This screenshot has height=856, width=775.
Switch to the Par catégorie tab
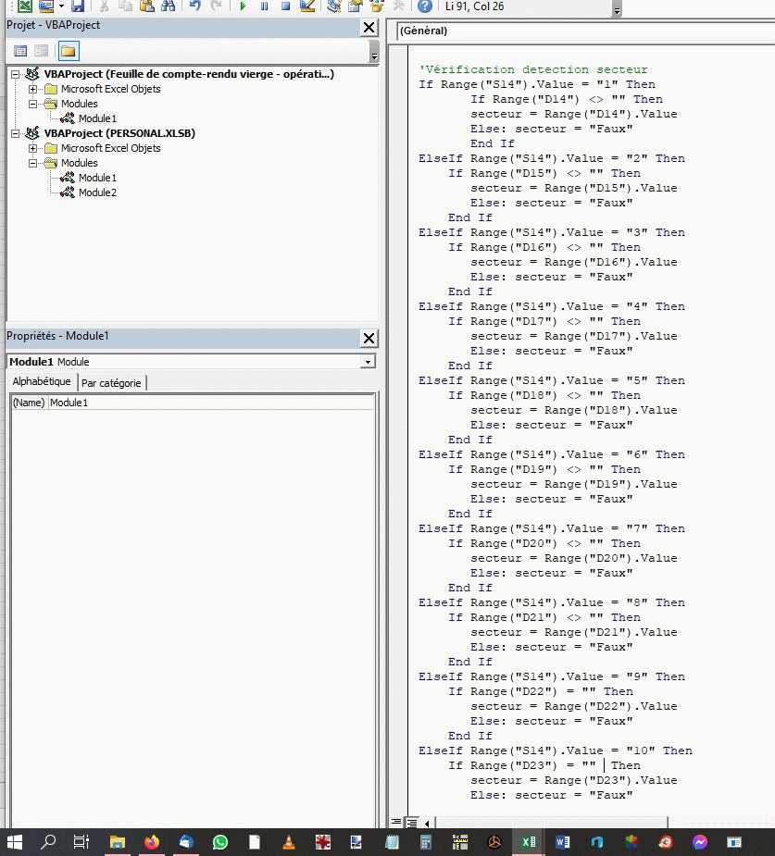[111, 383]
